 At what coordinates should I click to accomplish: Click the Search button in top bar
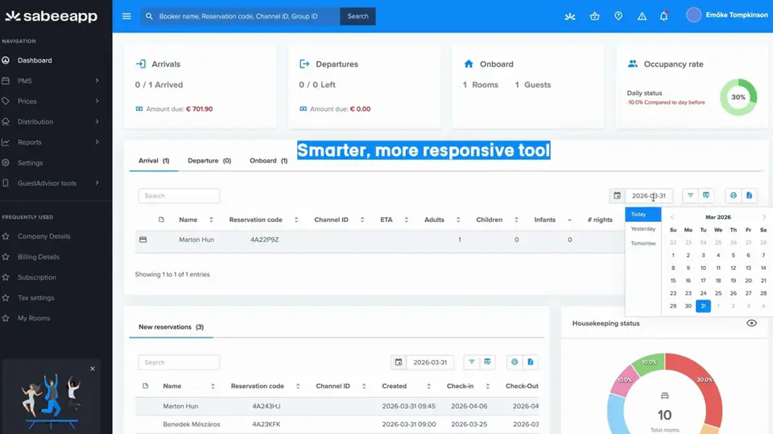[x=358, y=16]
